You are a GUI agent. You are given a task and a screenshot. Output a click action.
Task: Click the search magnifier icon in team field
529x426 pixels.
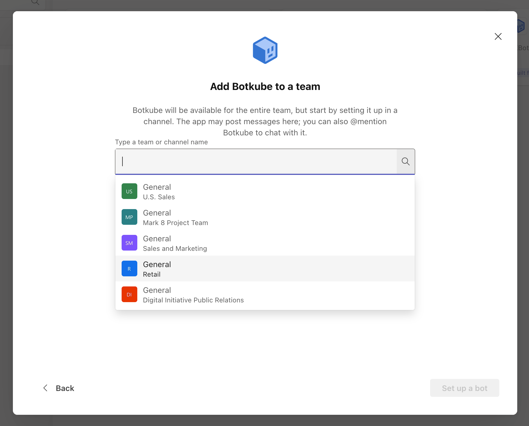click(x=405, y=161)
